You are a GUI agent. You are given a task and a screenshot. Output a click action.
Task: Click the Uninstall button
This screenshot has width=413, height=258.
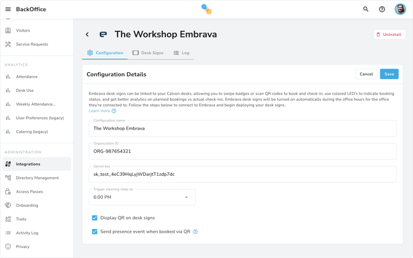click(x=390, y=35)
